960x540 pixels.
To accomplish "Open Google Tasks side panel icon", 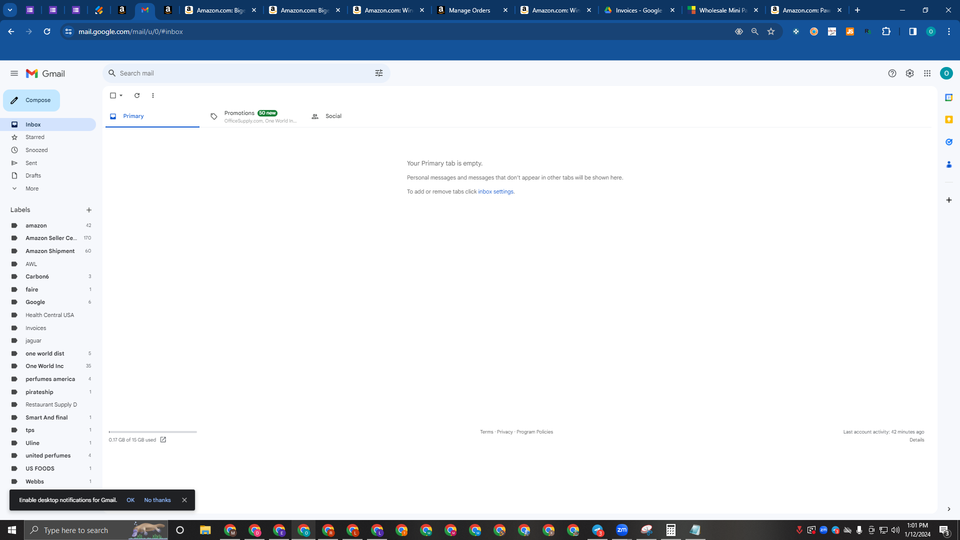I will (x=948, y=142).
